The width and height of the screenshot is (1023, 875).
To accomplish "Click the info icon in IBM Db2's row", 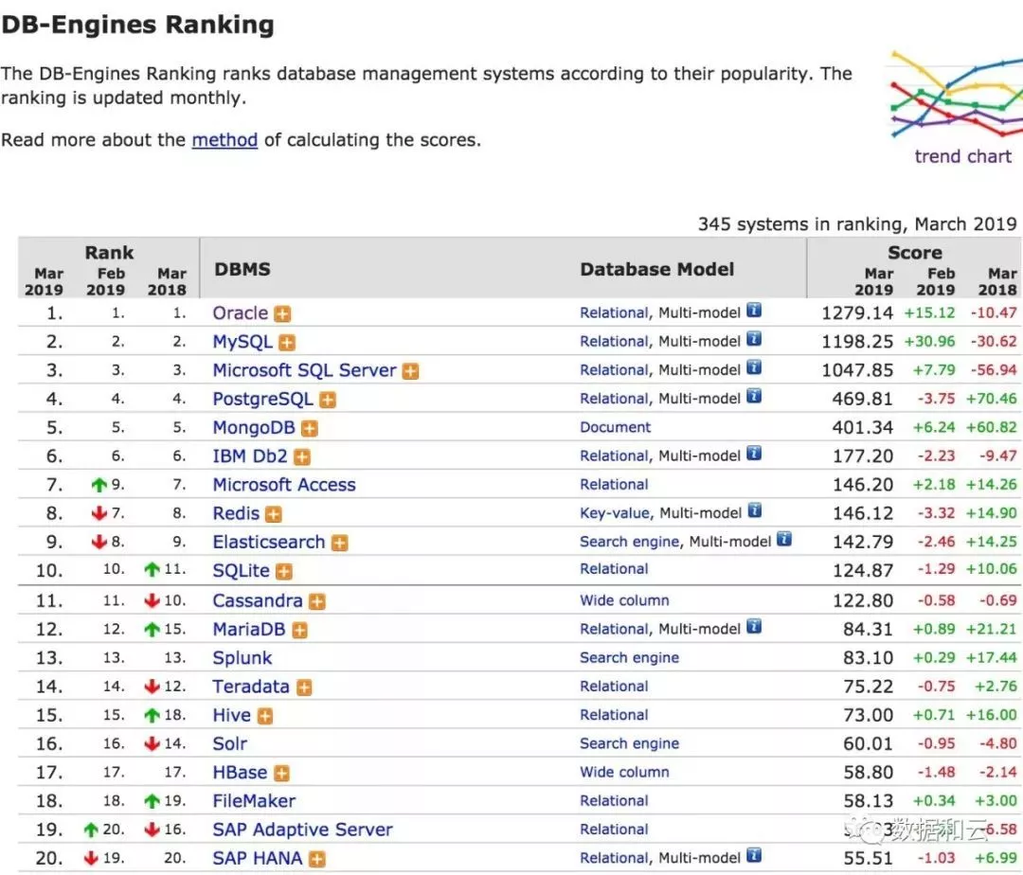I will click(x=754, y=454).
